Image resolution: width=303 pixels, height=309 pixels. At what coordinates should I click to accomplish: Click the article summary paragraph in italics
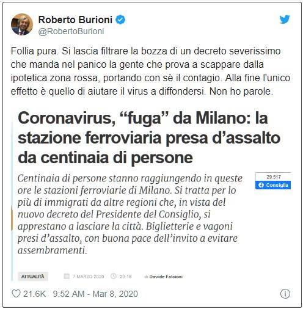click(130, 214)
